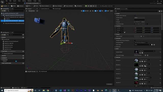Open Rotation type dropdown in Transform

pyautogui.click(x=119, y=30)
